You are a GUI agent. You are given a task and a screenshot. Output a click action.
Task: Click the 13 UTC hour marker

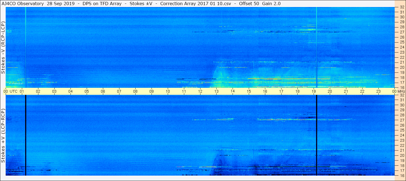point(216,91)
